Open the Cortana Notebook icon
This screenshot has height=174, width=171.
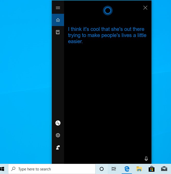[x=58, y=32]
